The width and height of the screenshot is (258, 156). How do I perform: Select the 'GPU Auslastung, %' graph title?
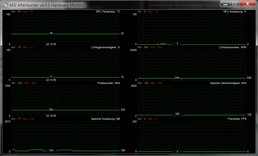pyautogui.click(x=235, y=12)
